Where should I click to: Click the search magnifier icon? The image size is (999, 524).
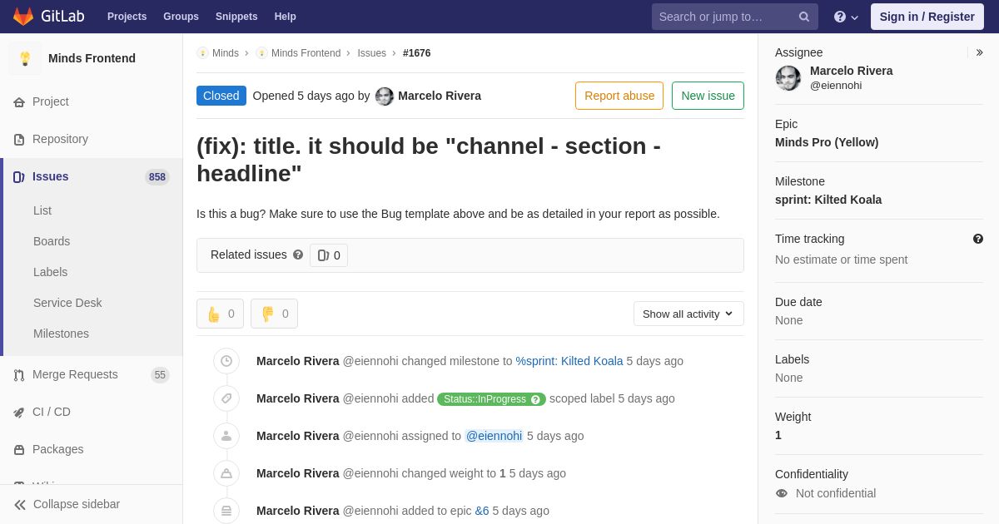point(804,17)
